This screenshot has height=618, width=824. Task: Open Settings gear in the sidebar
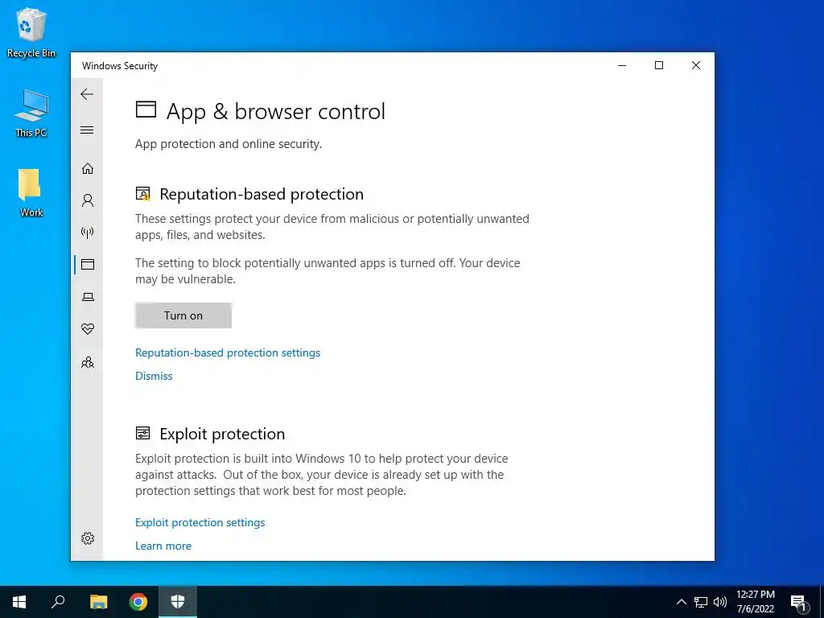tap(88, 538)
